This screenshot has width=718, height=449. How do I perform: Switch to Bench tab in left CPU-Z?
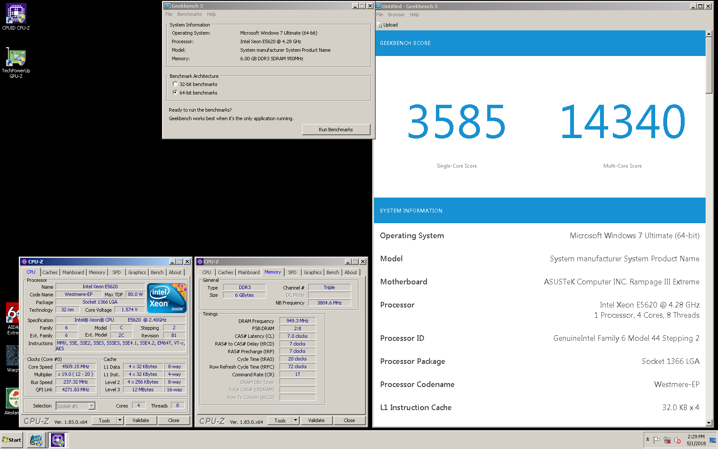157,272
